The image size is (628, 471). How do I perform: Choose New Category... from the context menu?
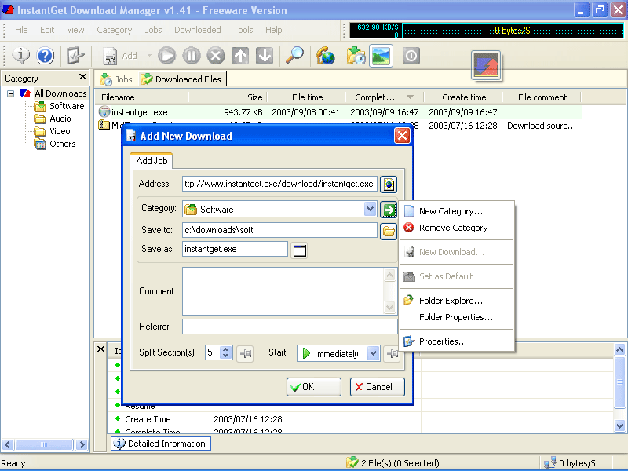[451, 211]
